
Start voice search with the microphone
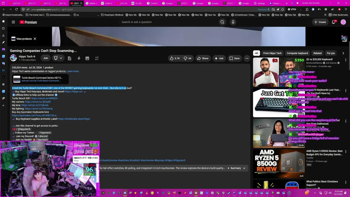[233, 22]
